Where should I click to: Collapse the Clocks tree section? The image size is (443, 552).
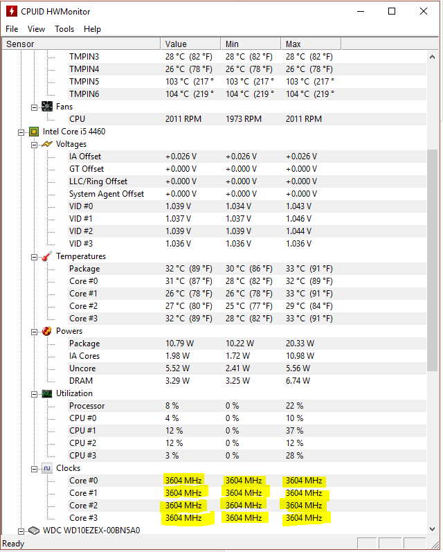click(x=34, y=470)
